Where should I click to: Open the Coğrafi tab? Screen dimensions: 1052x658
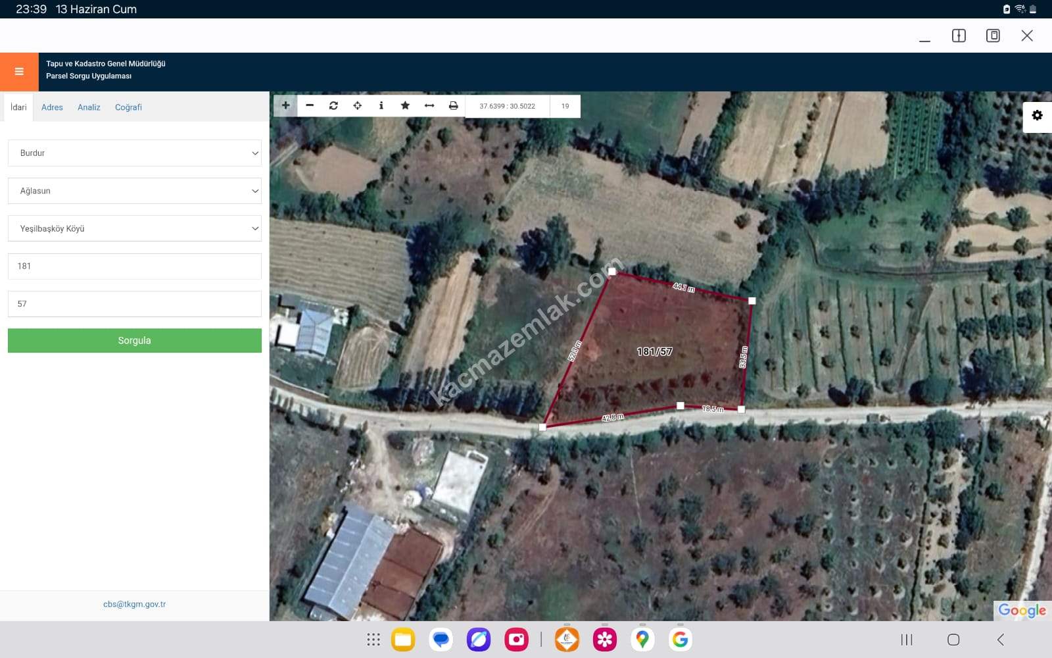tap(128, 107)
